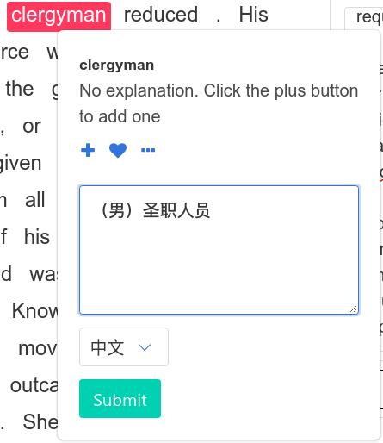Click the word His in the passage
Screen dimensions: 383x443
tap(254, 15)
